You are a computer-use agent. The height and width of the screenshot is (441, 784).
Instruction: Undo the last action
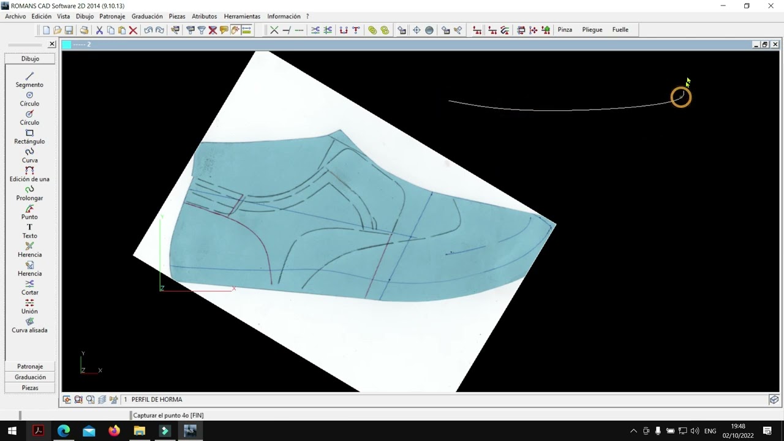pyautogui.click(x=148, y=30)
